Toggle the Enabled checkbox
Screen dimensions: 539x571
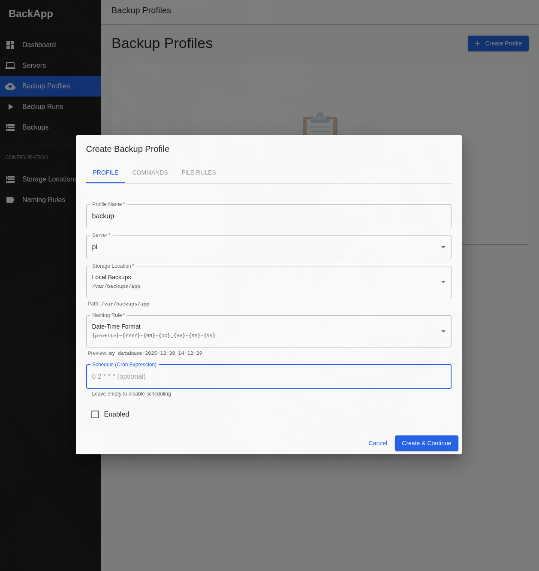(x=95, y=414)
